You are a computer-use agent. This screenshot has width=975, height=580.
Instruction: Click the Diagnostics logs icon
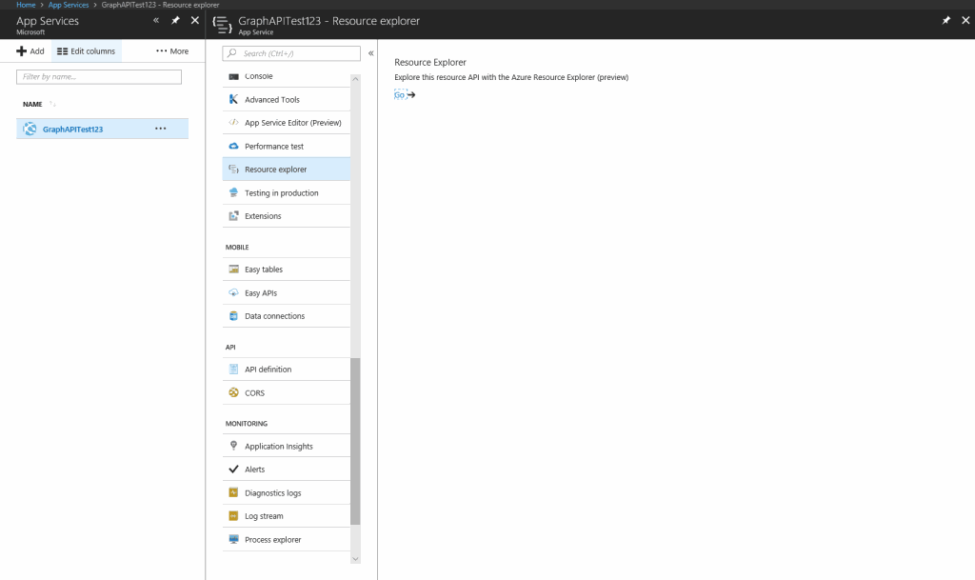click(x=234, y=493)
